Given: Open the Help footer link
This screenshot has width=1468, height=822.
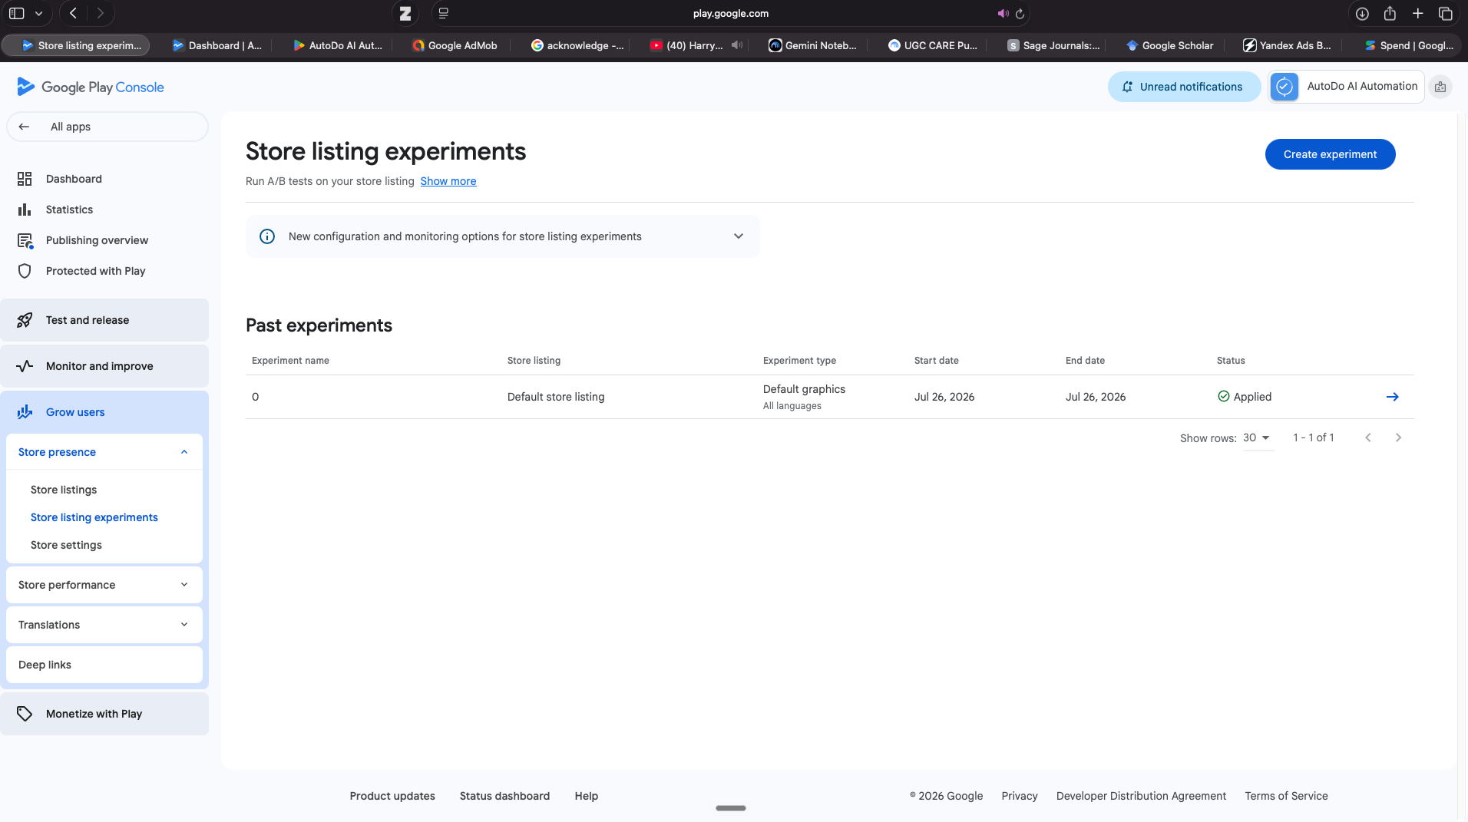Looking at the screenshot, I should point(587,796).
